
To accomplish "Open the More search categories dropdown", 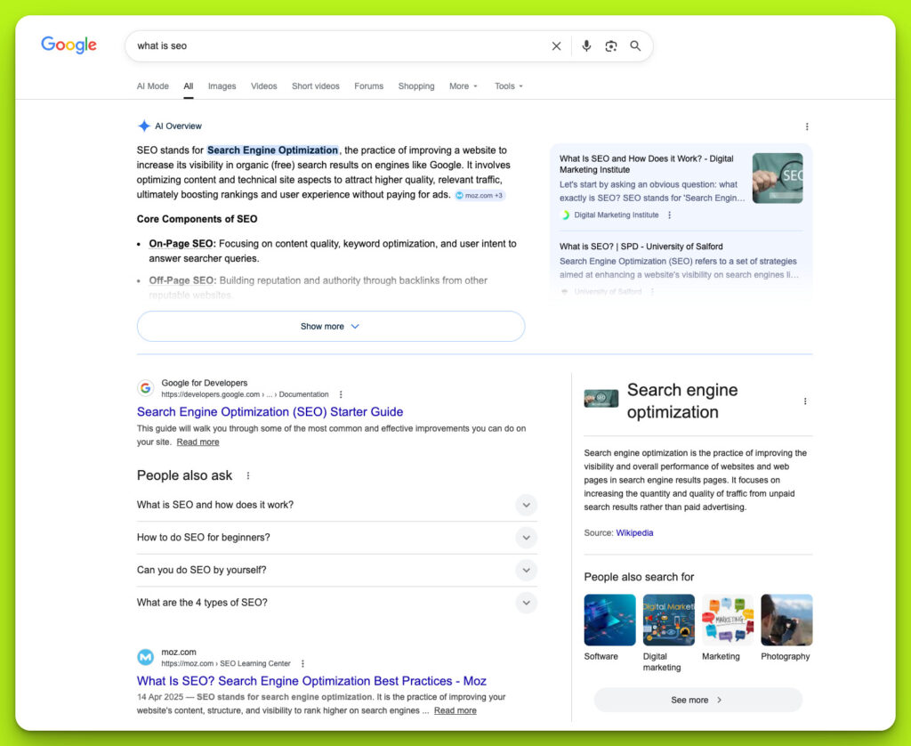I will [463, 85].
